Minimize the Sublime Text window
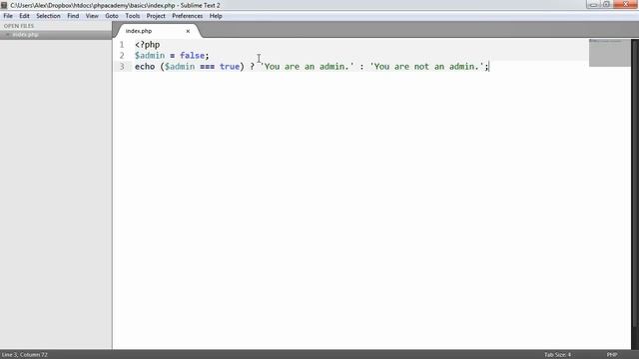Screen dimensions: 639x359 pyautogui.click(x=593, y=4)
